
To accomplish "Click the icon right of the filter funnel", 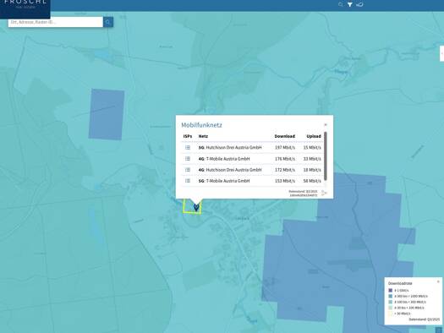I will 359,4.
